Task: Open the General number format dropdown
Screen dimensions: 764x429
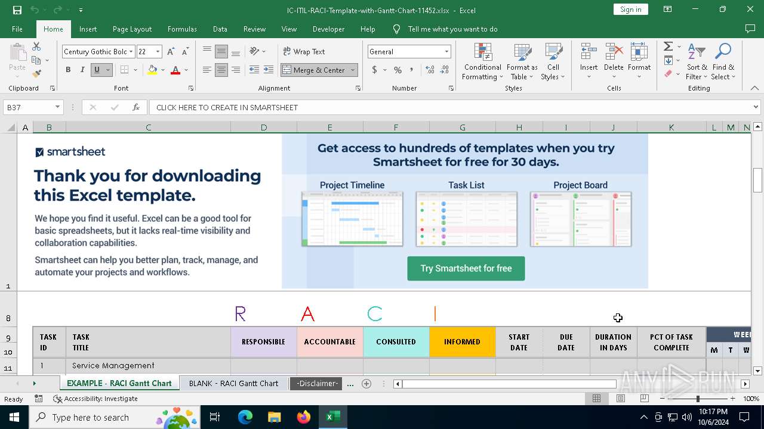Action: (446, 52)
